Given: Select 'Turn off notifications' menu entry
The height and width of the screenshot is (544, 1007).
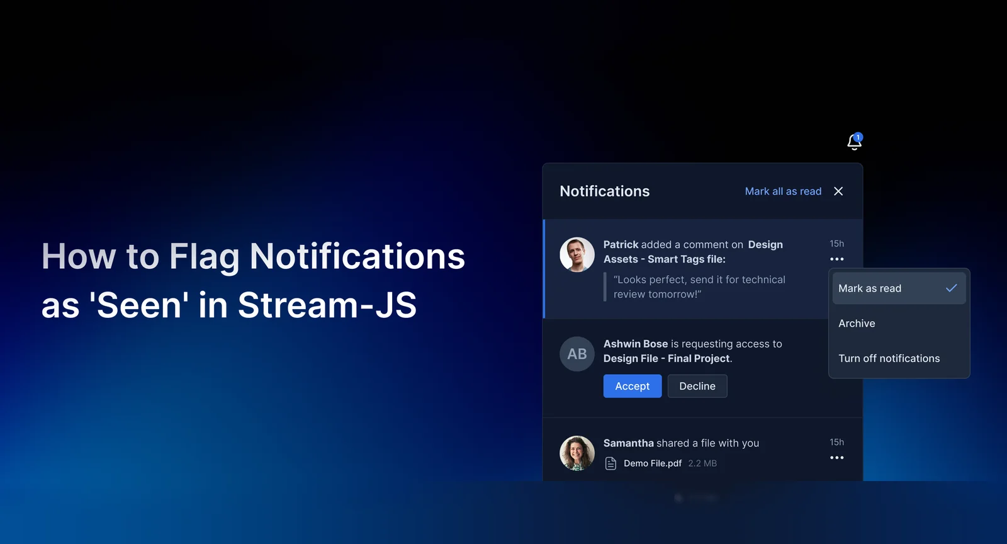Looking at the screenshot, I should pyautogui.click(x=899, y=358).
